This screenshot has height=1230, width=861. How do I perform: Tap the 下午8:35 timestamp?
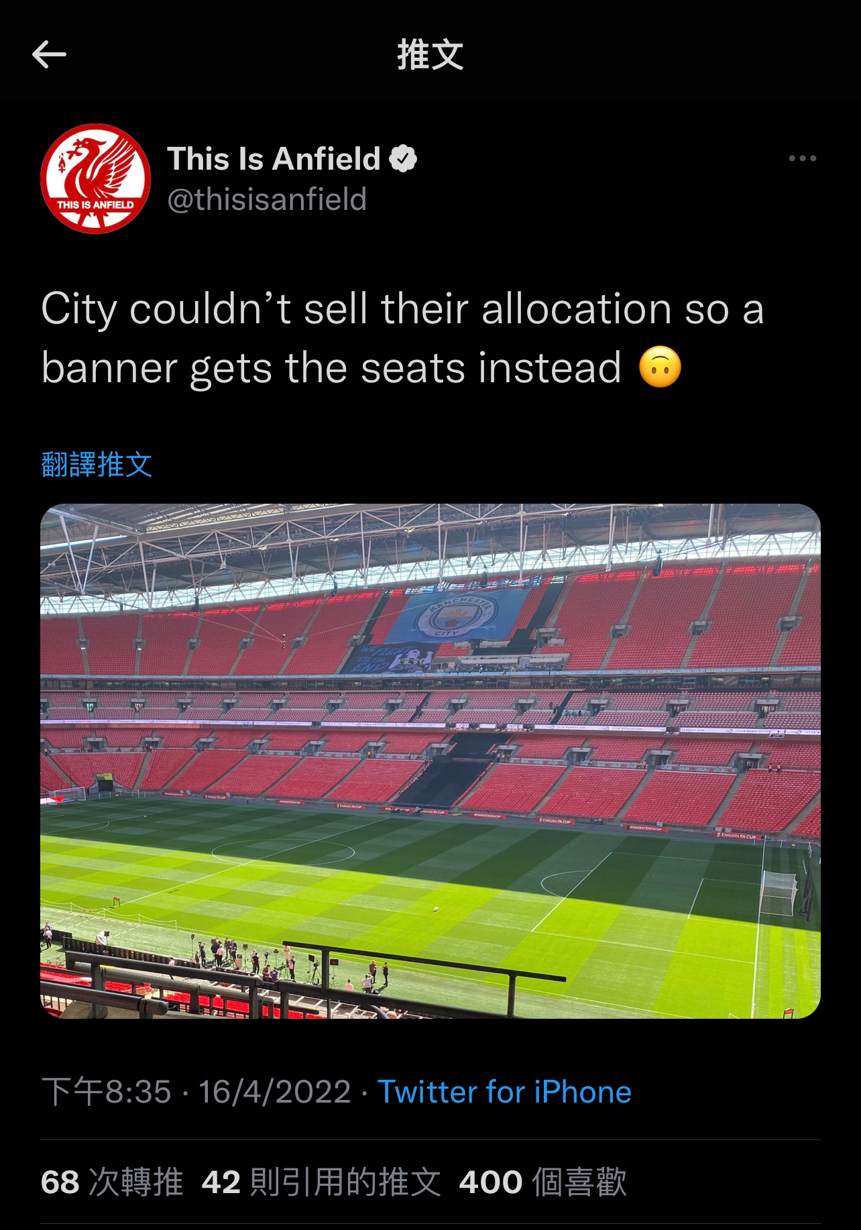click(x=107, y=1091)
